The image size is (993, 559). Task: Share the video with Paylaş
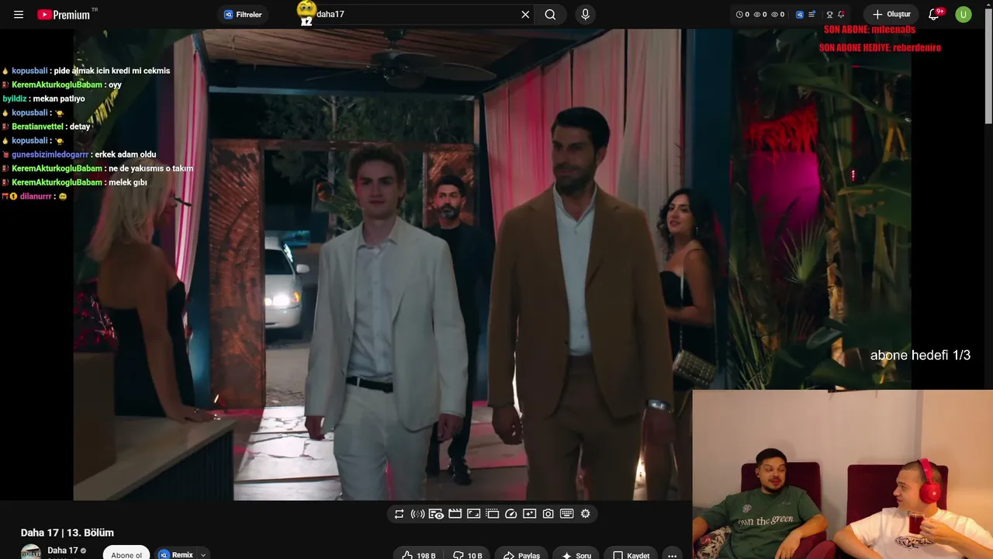pos(521,554)
